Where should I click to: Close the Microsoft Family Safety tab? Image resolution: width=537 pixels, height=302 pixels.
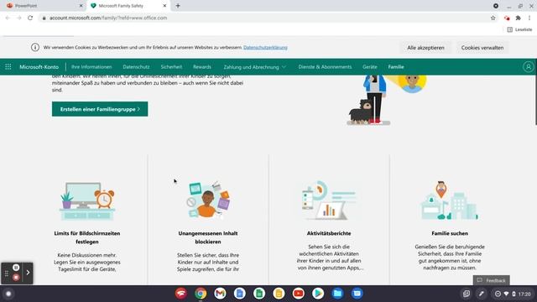pyautogui.click(x=164, y=6)
